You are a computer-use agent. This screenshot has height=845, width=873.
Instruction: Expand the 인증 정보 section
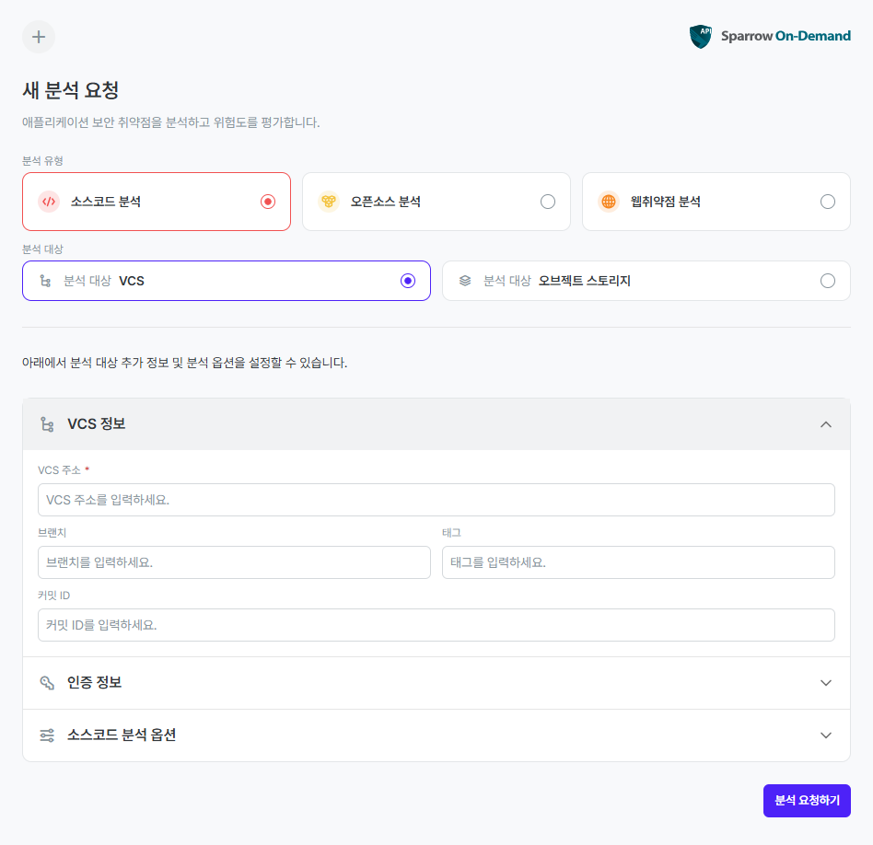[x=826, y=683]
